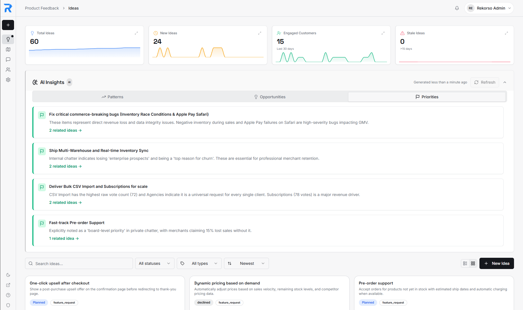The width and height of the screenshot is (523, 310).
Task: Toggle dark mode with the moon icon
Action: point(8,275)
